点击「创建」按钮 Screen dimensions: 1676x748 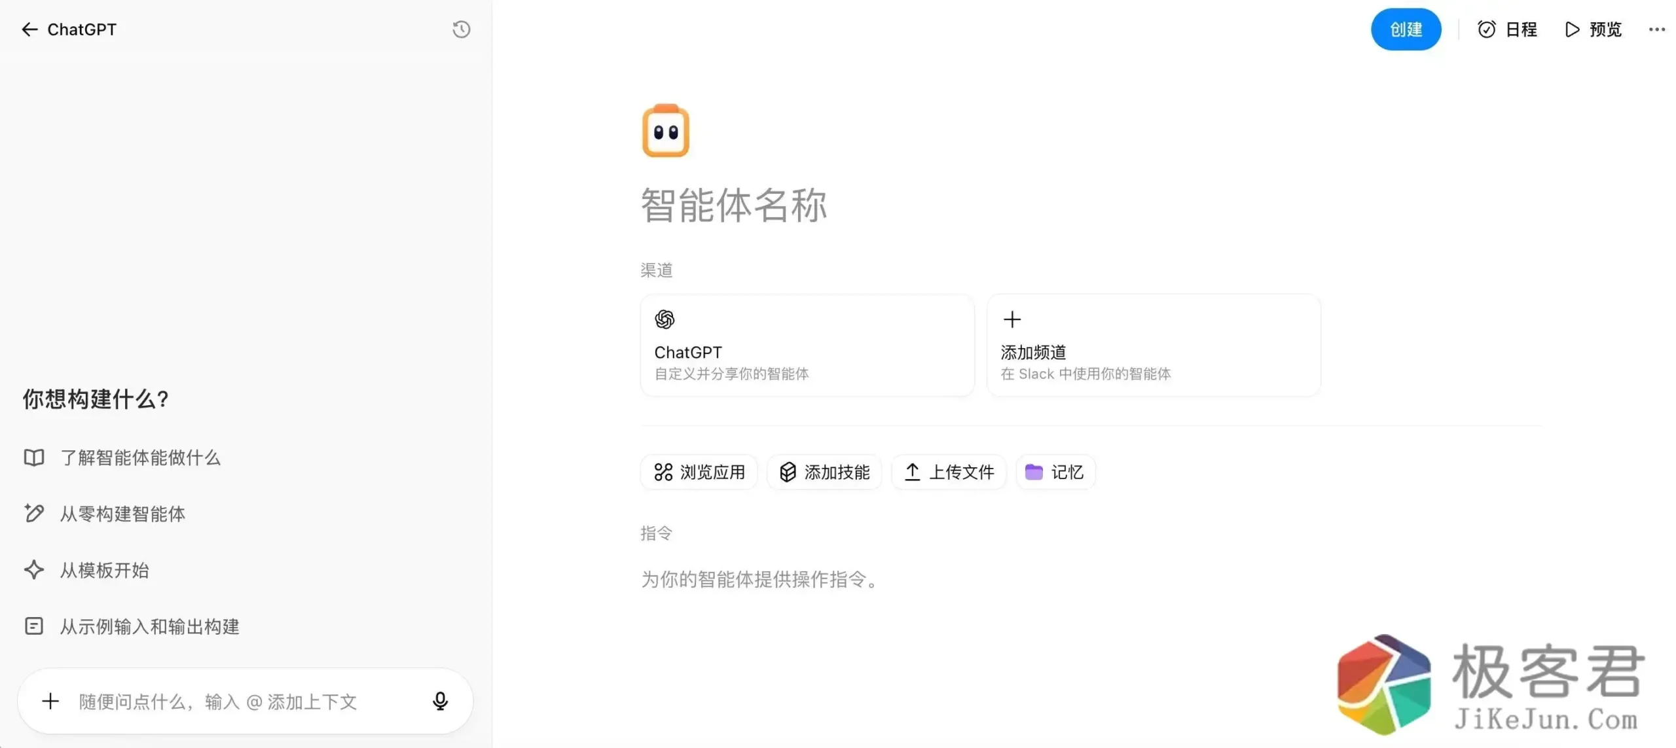pyautogui.click(x=1406, y=29)
